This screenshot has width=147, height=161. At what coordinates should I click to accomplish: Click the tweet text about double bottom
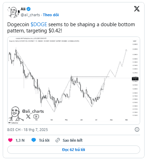tap(71, 28)
